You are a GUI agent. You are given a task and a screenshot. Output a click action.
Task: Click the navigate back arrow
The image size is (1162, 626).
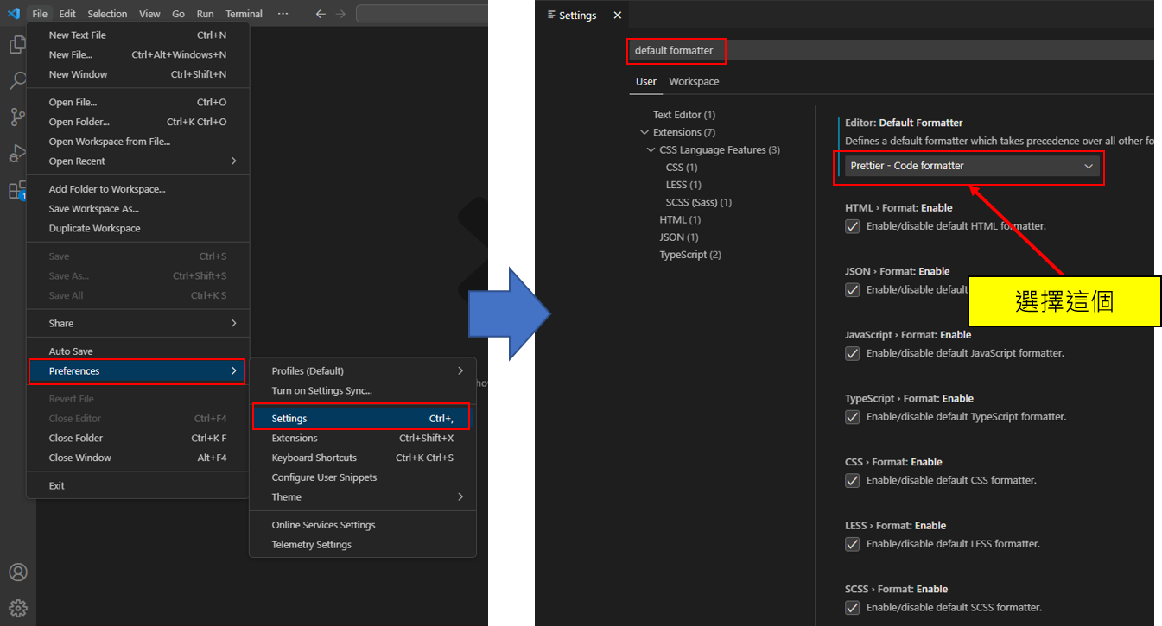coord(321,14)
